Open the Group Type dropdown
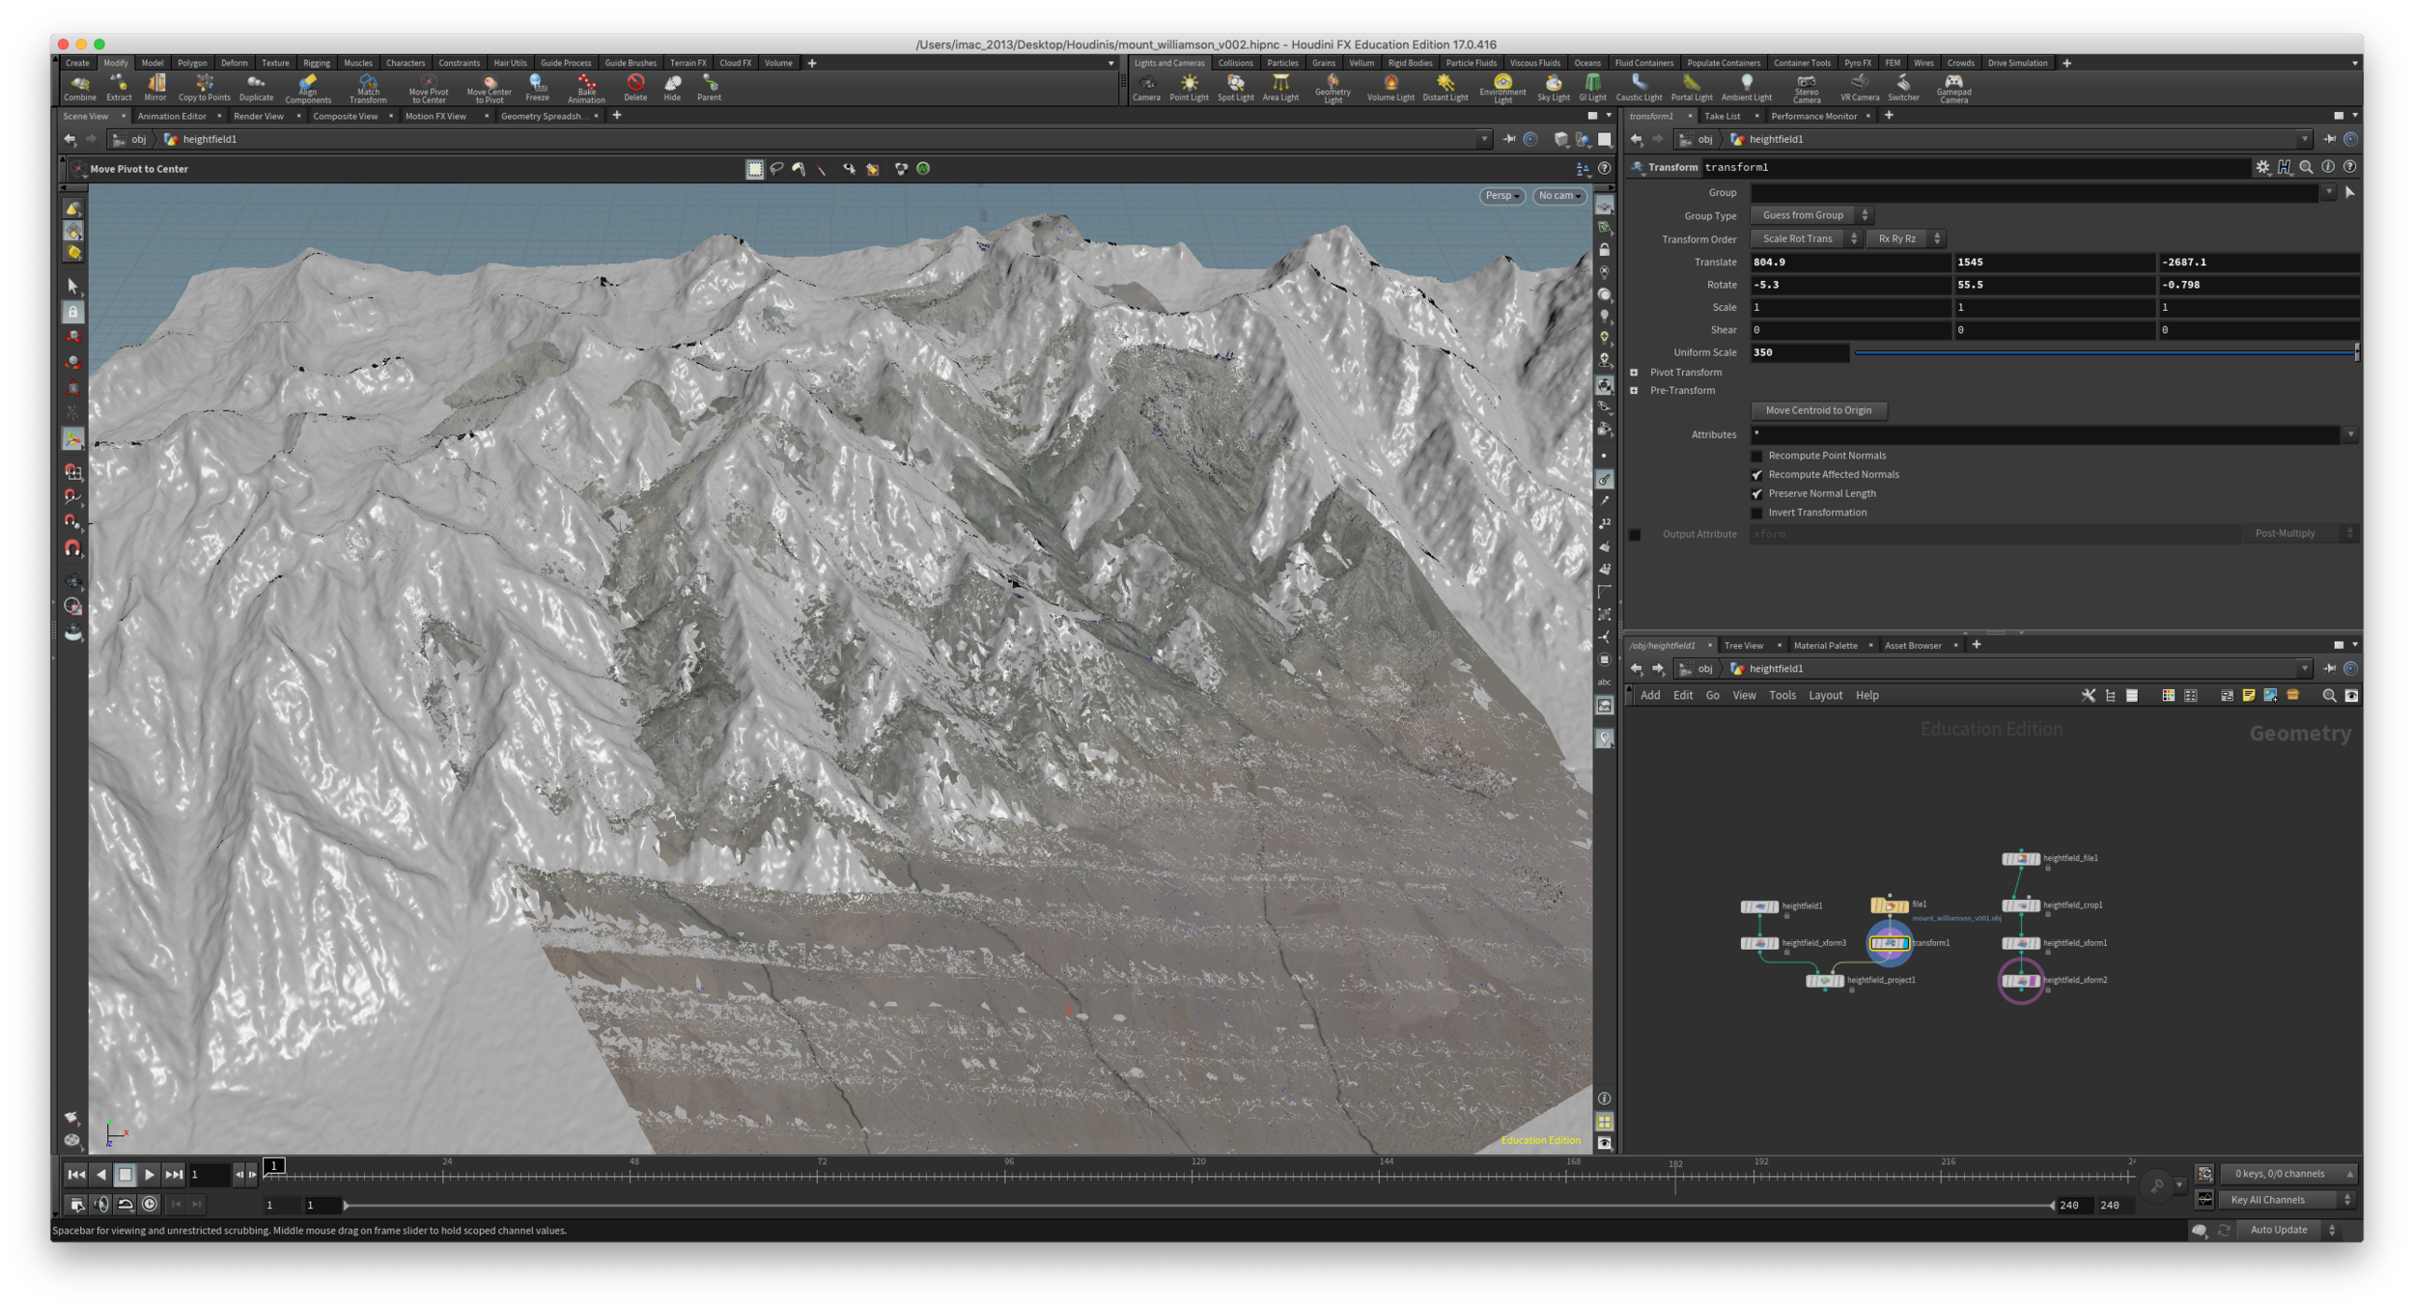 1811,215
